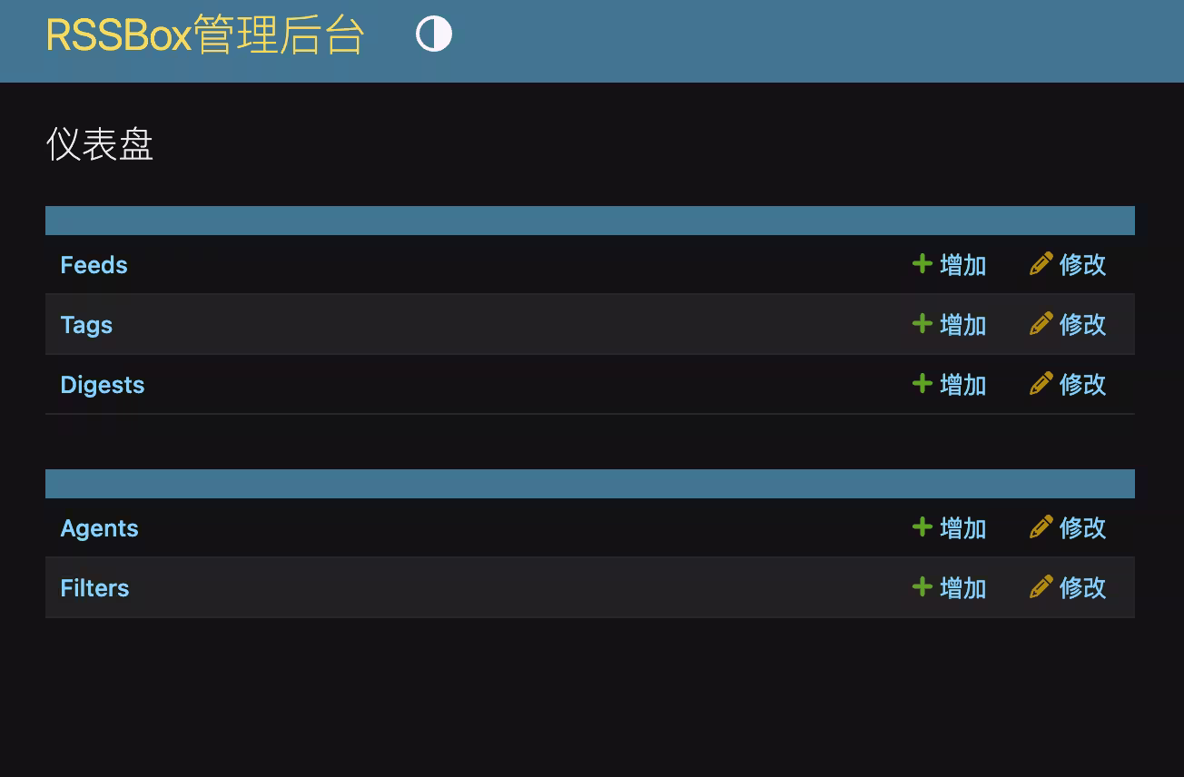Click the green plus icon beside Tags
The image size is (1184, 777).
click(x=922, y=324)
